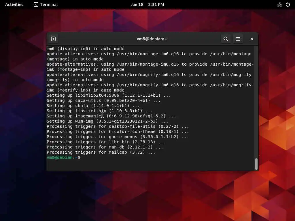Click the 'Setting up libsixel-bin' line

(x=99, y=111)
